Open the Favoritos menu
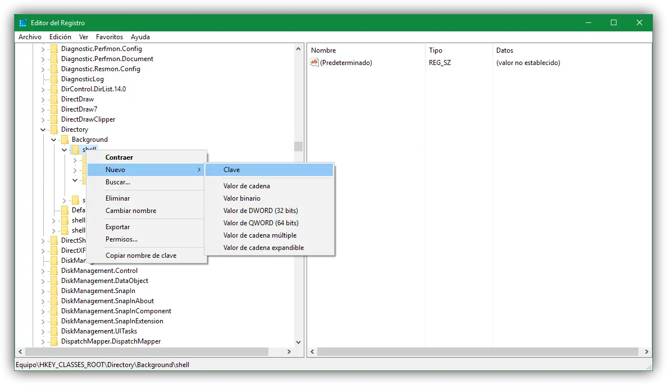The height and width of the screenshot is (385, 667). click(x=109, y=37)
